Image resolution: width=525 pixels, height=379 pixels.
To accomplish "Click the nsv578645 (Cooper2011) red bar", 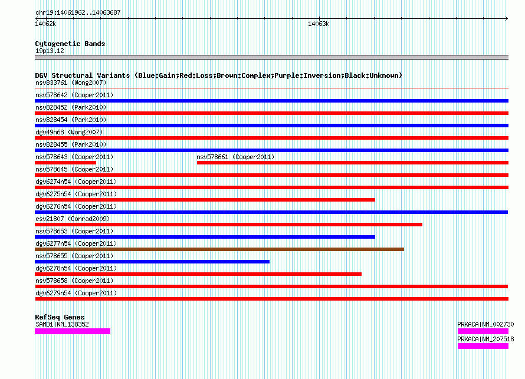I will click(271, 175).
